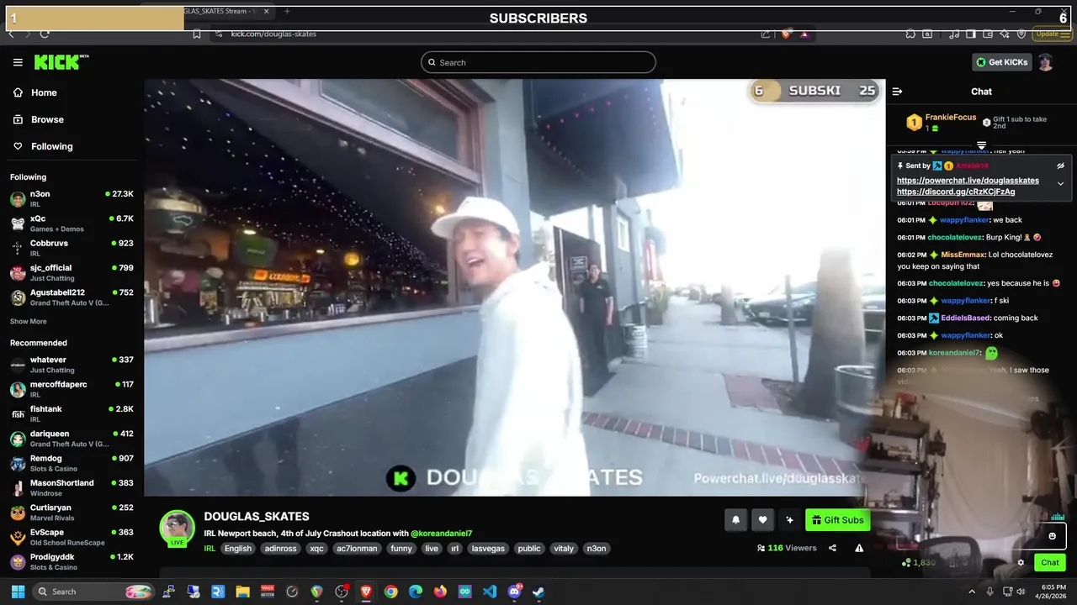Open chat settings gear icon
The image size is (1077, 605).
coord(1021,563)
